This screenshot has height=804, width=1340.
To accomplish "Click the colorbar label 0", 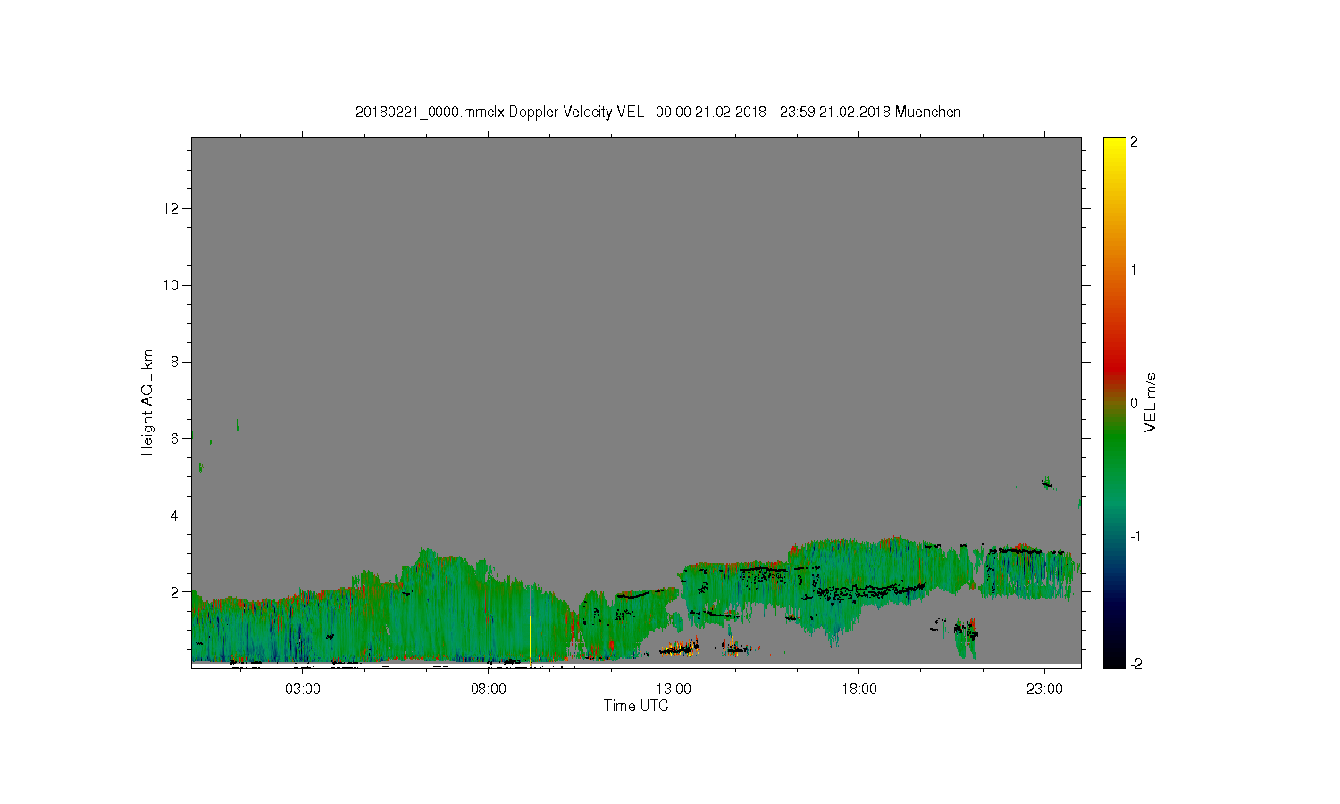I will [x=1134, y=403].
